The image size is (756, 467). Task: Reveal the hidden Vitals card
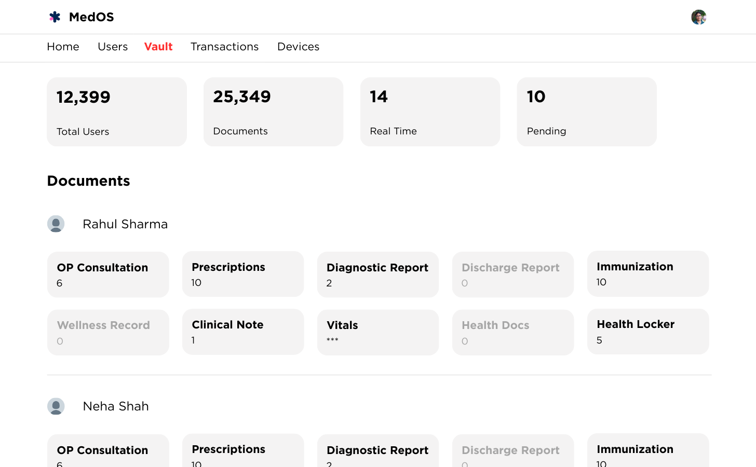(378, 333)
